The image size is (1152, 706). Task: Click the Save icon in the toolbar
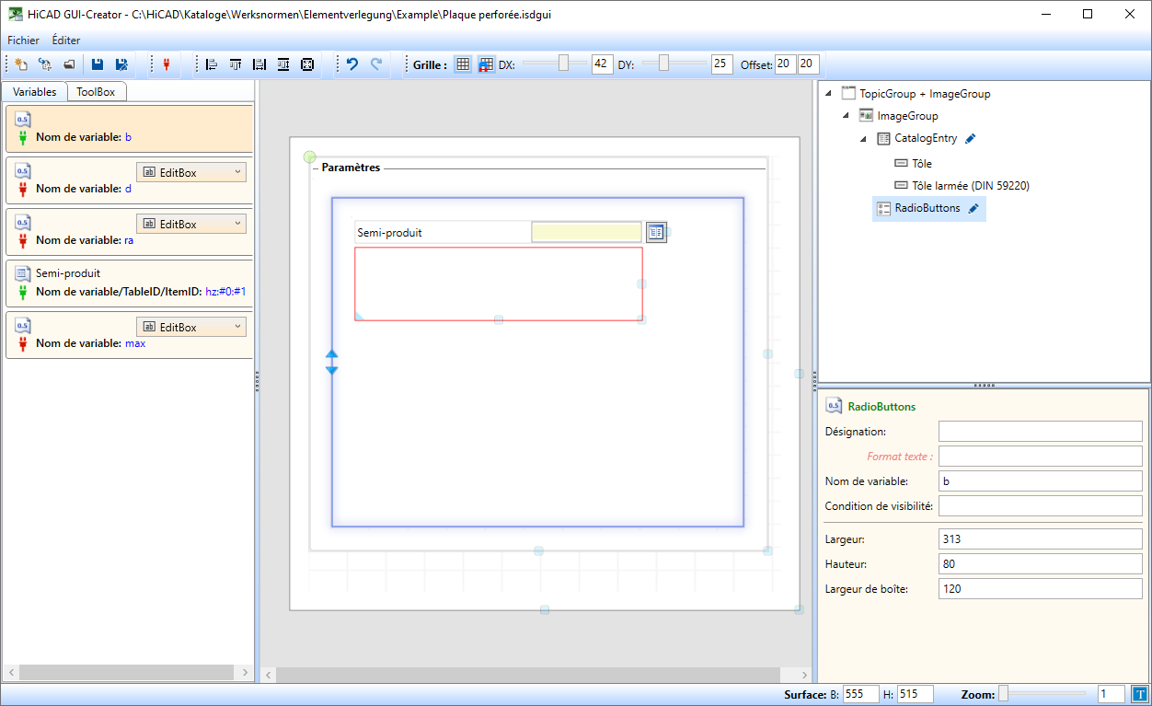(x=97, y=64)
